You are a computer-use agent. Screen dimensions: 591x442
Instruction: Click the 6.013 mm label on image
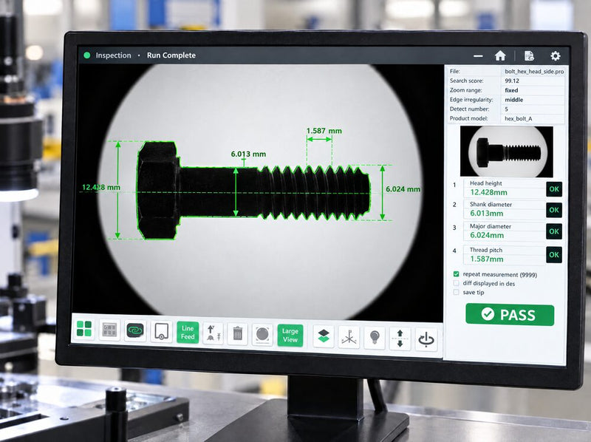tap(248, 154)
